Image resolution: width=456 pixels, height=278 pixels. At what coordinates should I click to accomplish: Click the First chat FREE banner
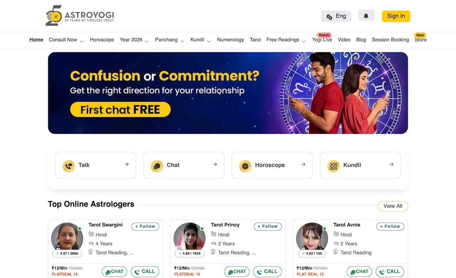point(228,93)
